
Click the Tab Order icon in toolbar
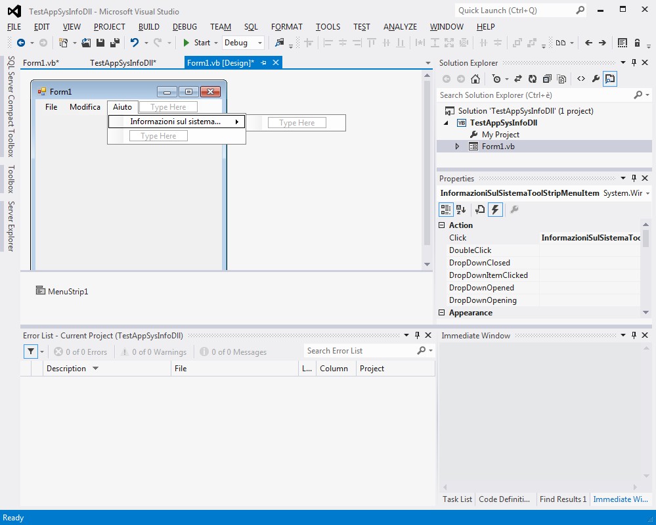tap(622, 43)
